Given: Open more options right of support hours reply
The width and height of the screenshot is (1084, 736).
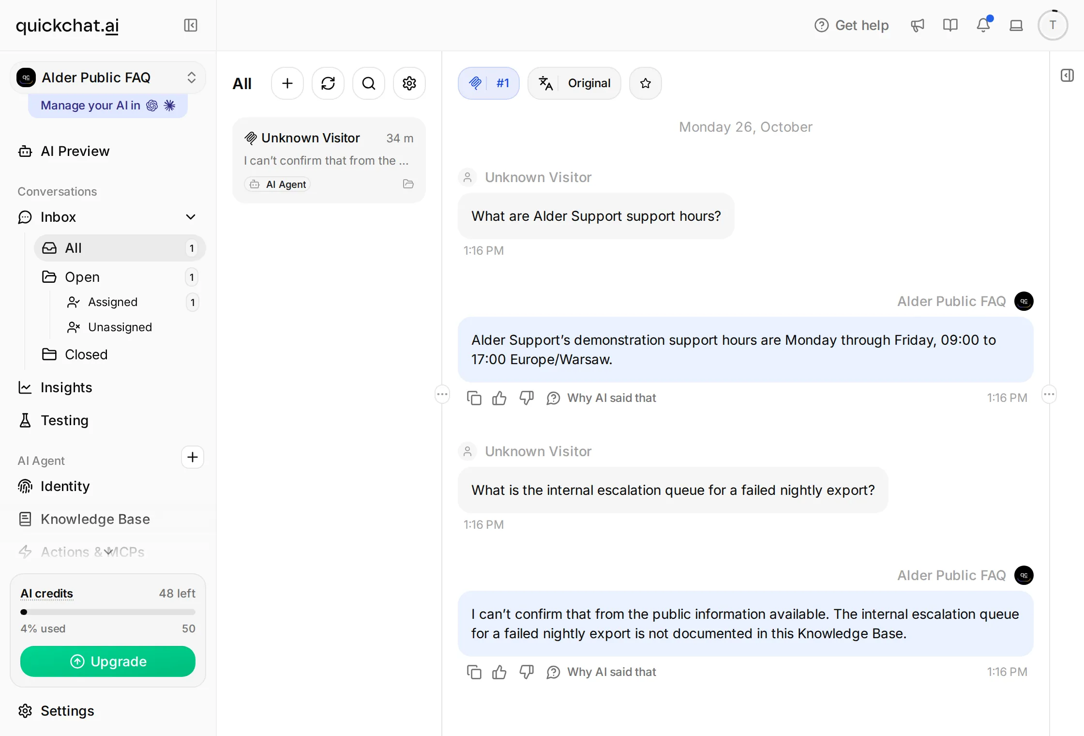Looking at the screenshot, I should tap(1049, 394).
